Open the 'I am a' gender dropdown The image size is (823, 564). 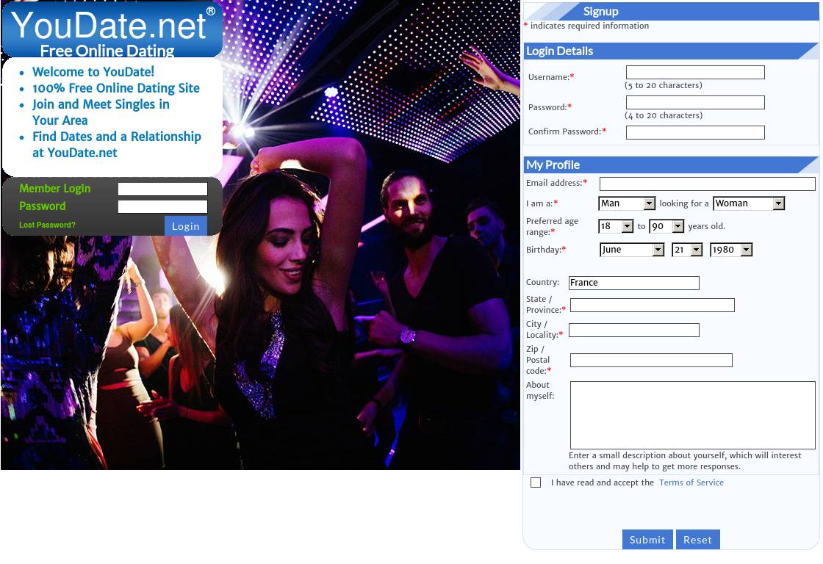pyautogui.click(x=627, y=203)
